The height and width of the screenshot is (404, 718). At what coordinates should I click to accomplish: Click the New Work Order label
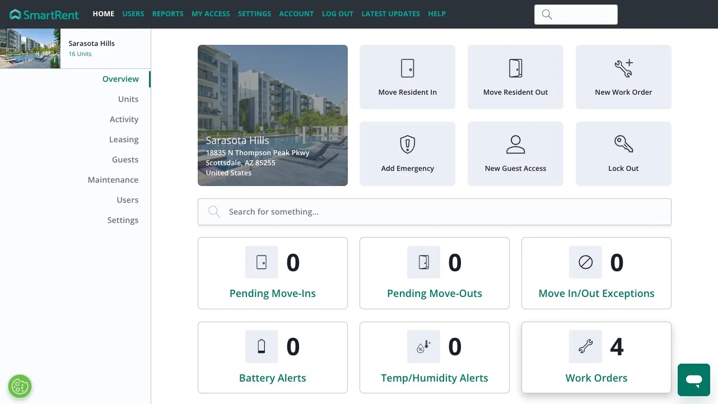pos(624,92)
